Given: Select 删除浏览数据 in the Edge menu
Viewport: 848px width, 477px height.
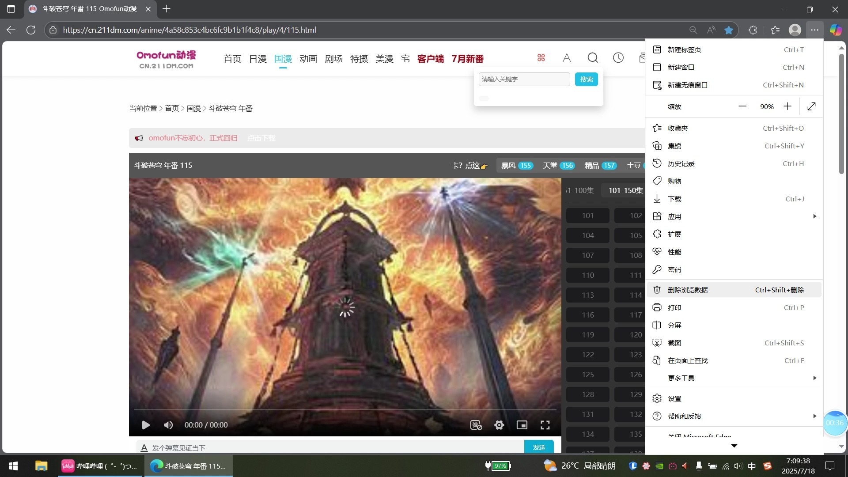Looking at the screenshot, I should (734, 290).
